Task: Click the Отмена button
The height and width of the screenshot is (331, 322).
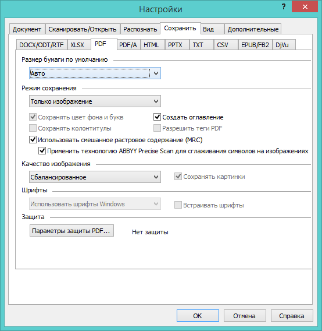Action: pyautogui.click(x=245, y=316)
